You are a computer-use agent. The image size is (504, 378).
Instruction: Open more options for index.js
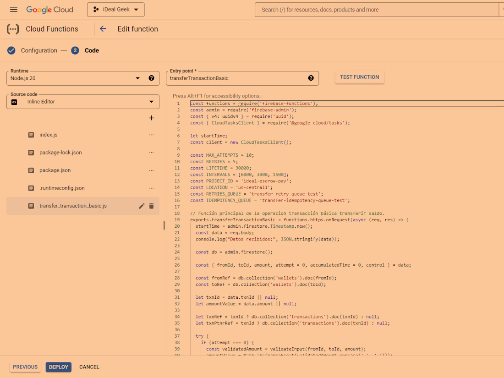click(x=151, y=135)
